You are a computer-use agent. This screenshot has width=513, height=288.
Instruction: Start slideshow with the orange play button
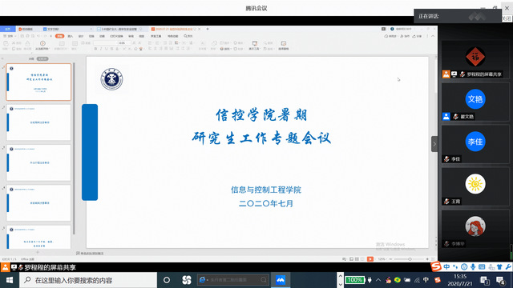click(x=370, y=259)
